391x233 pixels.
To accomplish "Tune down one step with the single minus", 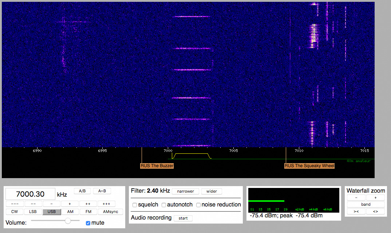I will (x=51, y=204).
